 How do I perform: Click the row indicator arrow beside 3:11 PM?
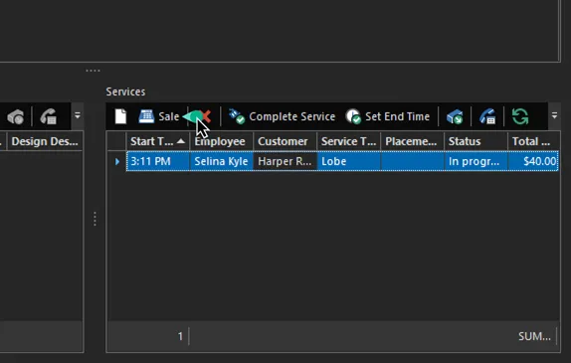(117, 161)
